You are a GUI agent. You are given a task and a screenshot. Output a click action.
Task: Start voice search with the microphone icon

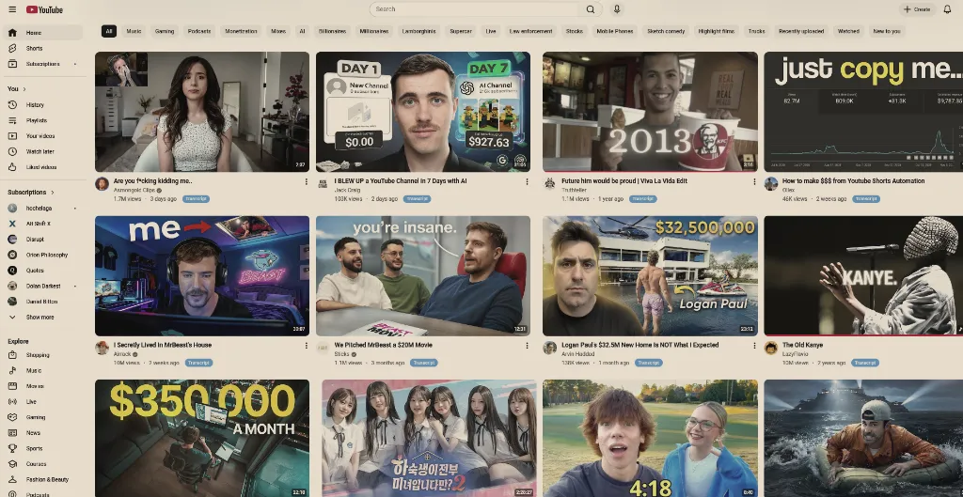617,9
